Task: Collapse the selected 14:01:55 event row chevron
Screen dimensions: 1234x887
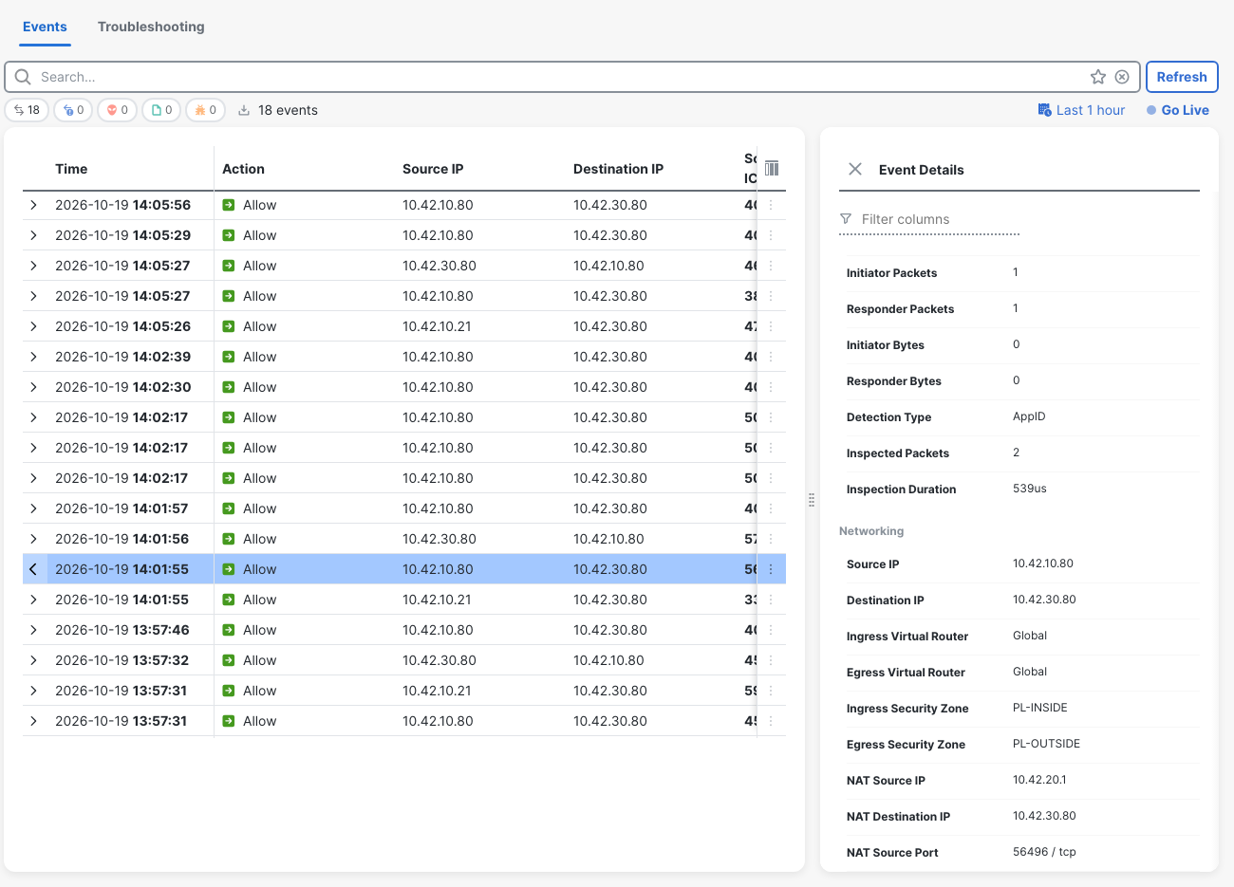Action: [34, 569]
